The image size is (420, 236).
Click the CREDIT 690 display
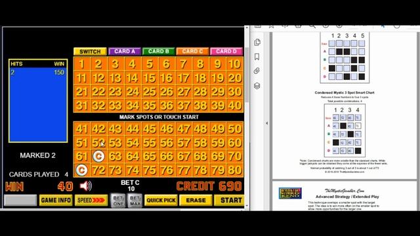[209, 186]
